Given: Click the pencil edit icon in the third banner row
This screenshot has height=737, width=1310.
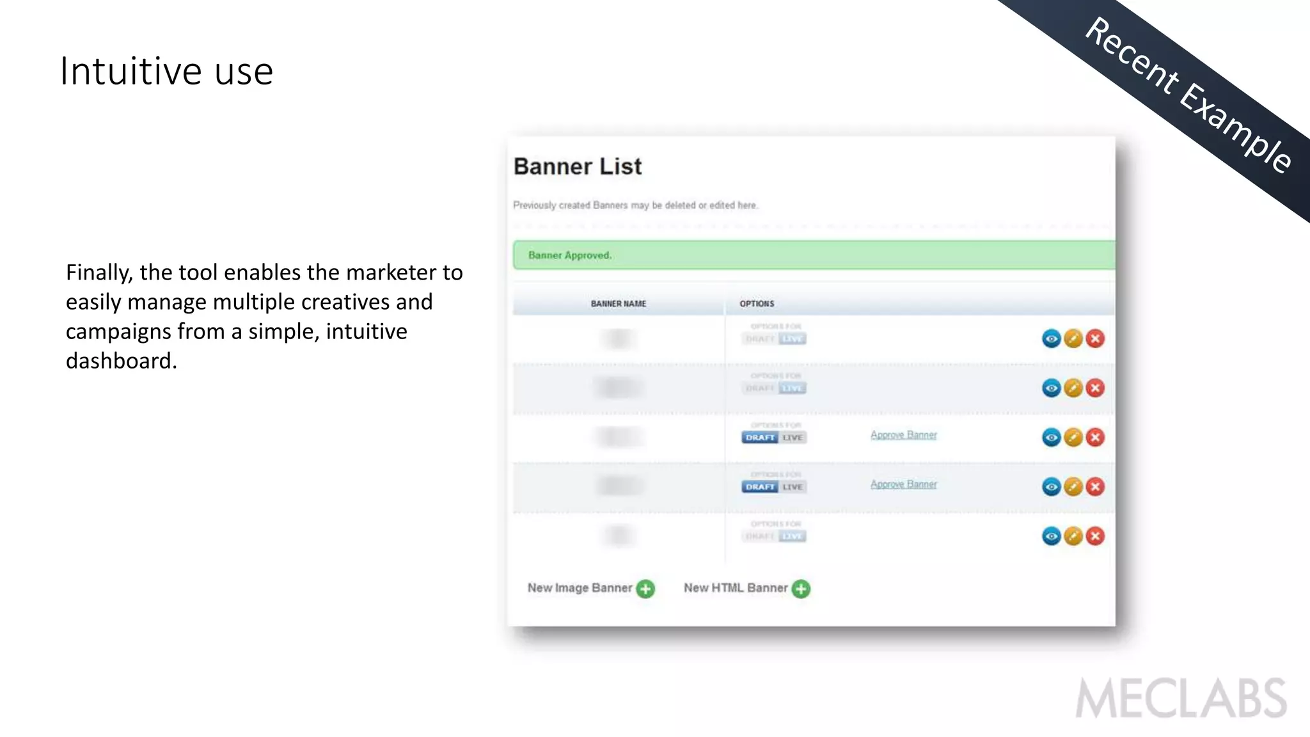Looking at the screenshot, I should click(1073, 437).
